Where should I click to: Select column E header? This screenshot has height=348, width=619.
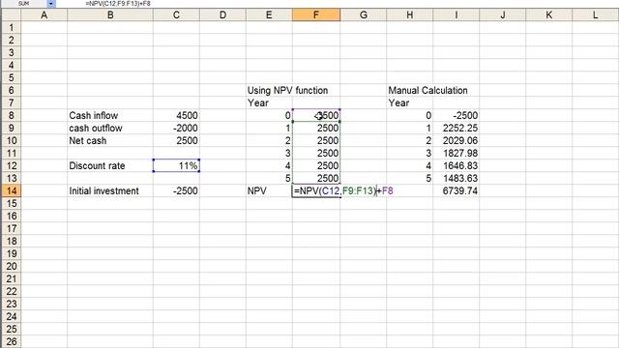tap(269, 15)
